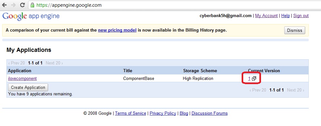321x126 pixels.
Task: Click the Storage Scheme column header
Action: click(x=200, y=71)
